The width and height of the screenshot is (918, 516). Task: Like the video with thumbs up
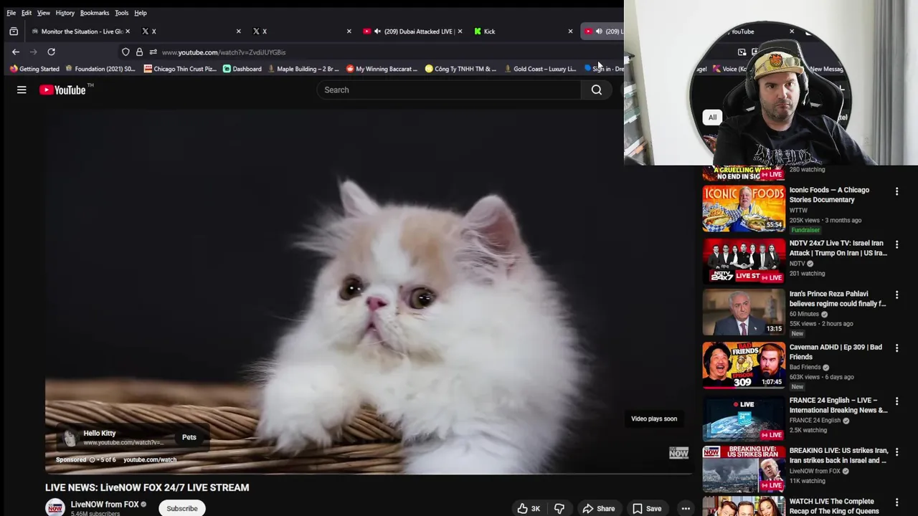[x=529, y=508]
